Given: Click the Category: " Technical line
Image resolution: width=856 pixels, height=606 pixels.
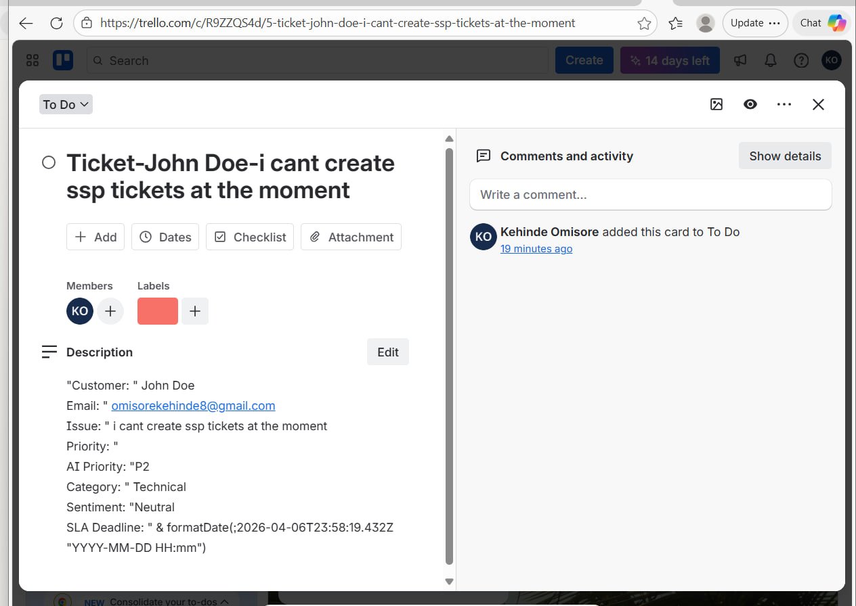Looking at the screenshot, I should (126, 487).
